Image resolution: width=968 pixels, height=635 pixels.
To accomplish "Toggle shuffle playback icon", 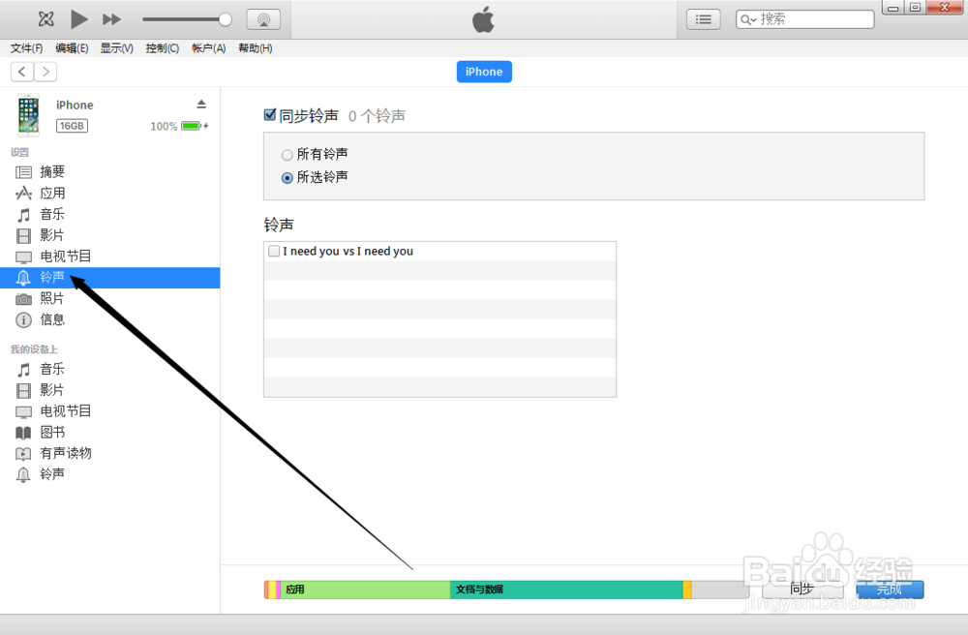I will [46, 19].
